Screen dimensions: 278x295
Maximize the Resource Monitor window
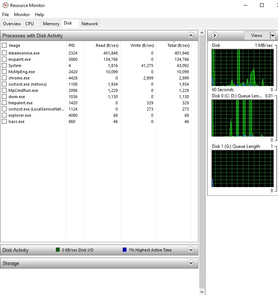point(262,5)
